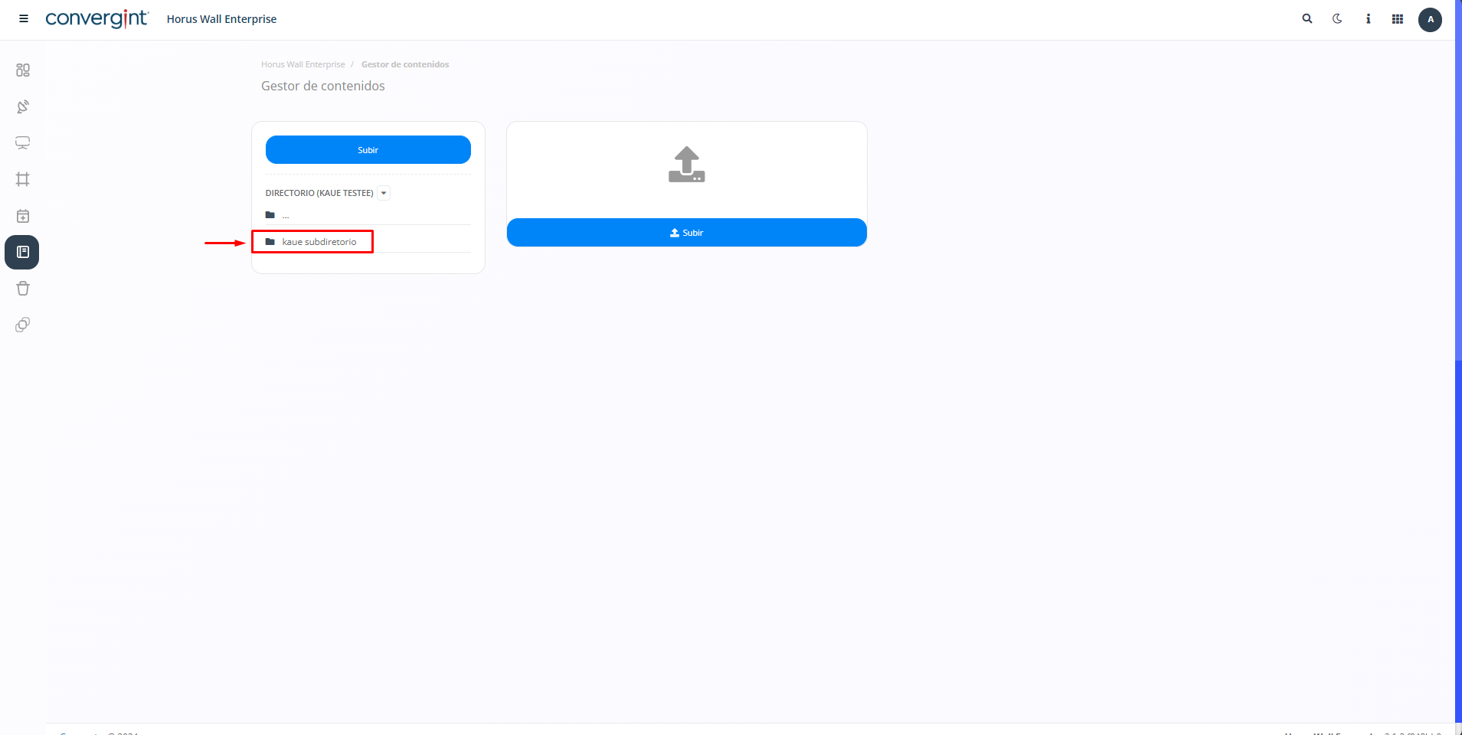The width and height of the screenshot is (1462, 735).
Task: Select the satellite dish sidebar icon
Action: (x=23, y=106)
